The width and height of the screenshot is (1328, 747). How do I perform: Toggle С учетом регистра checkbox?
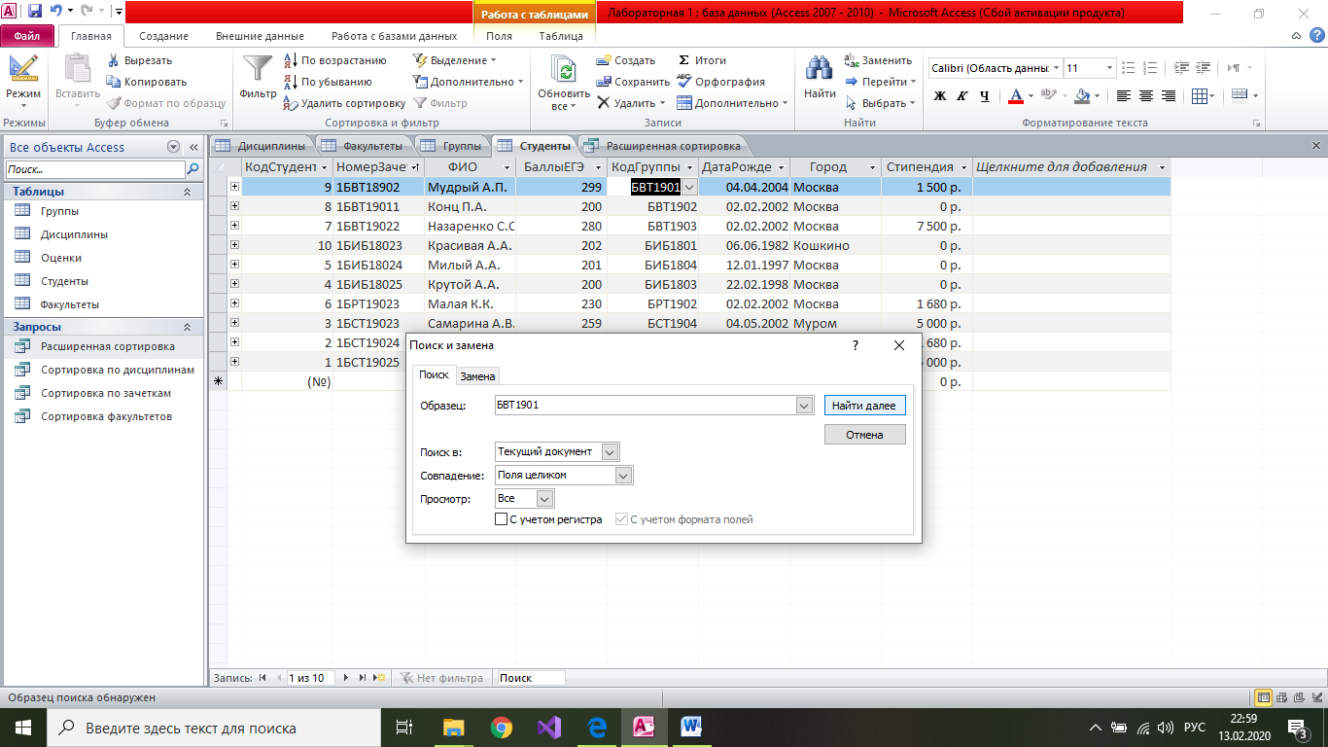502,519
